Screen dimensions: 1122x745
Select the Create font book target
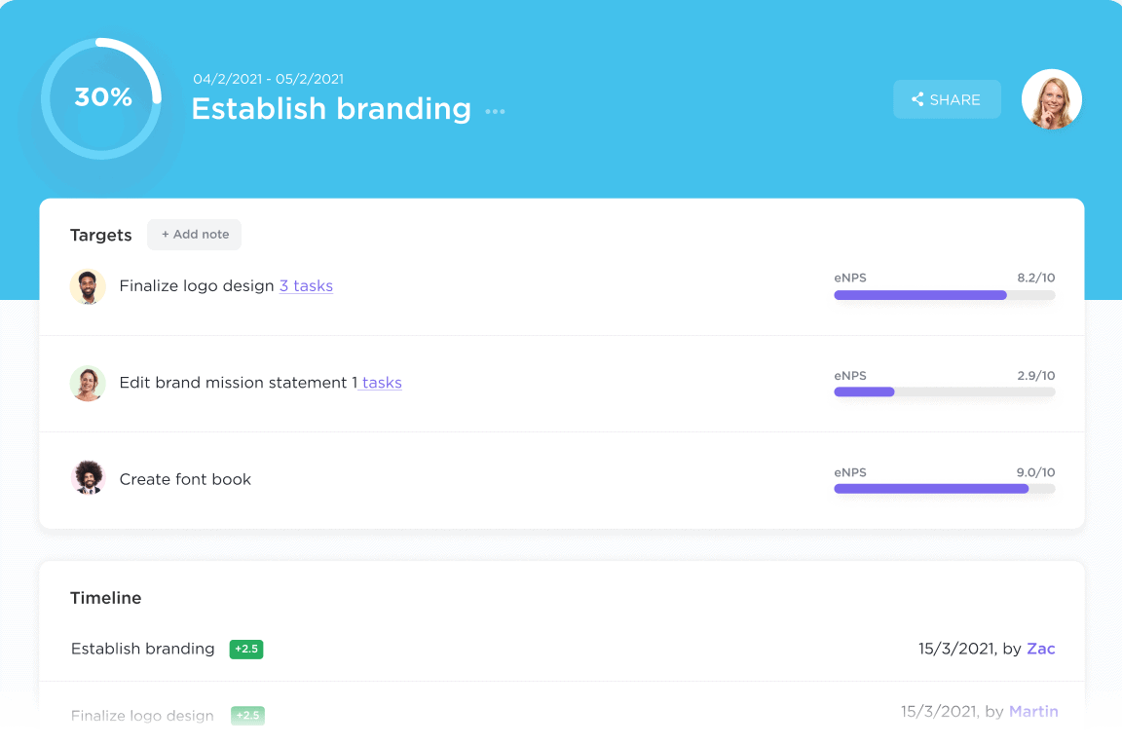pos(185,479)
